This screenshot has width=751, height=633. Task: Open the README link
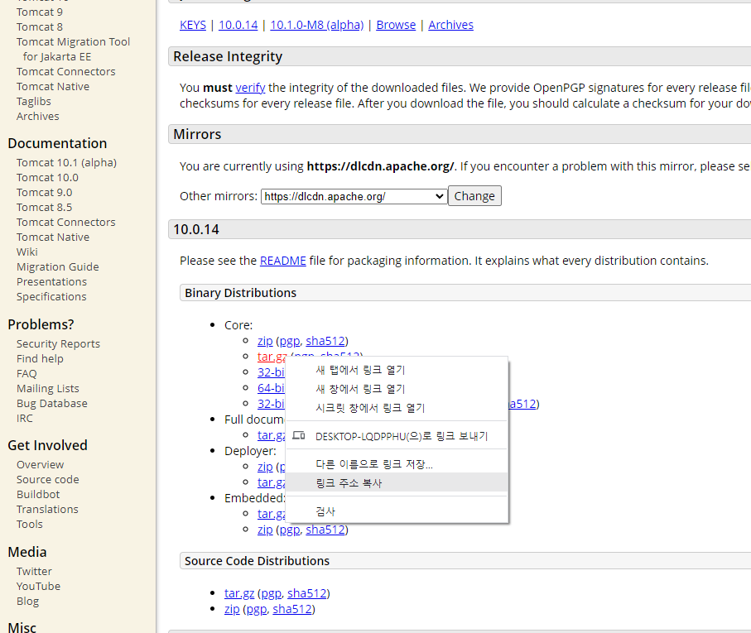point(282,261)
